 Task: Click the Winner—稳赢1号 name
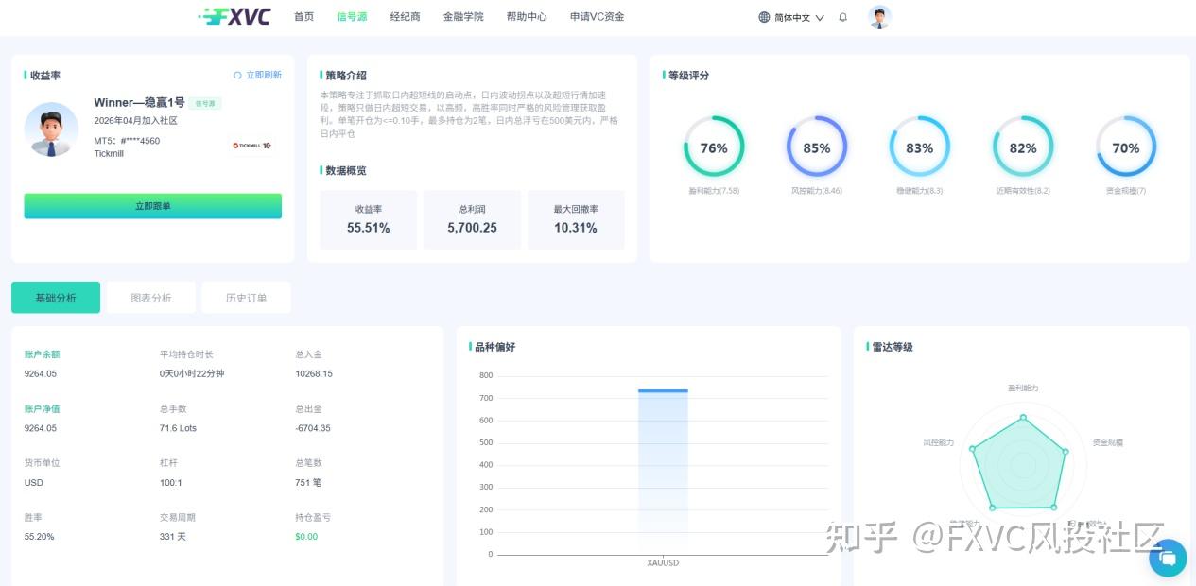tap(139, 102)
